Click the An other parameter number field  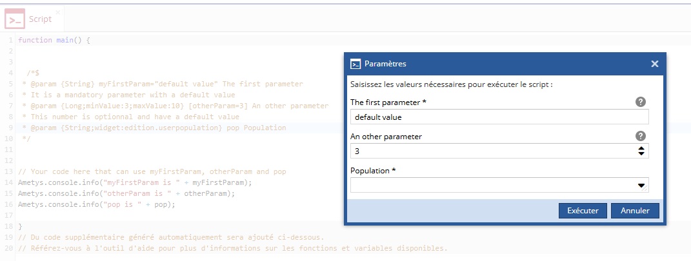(x=493, y=151)
